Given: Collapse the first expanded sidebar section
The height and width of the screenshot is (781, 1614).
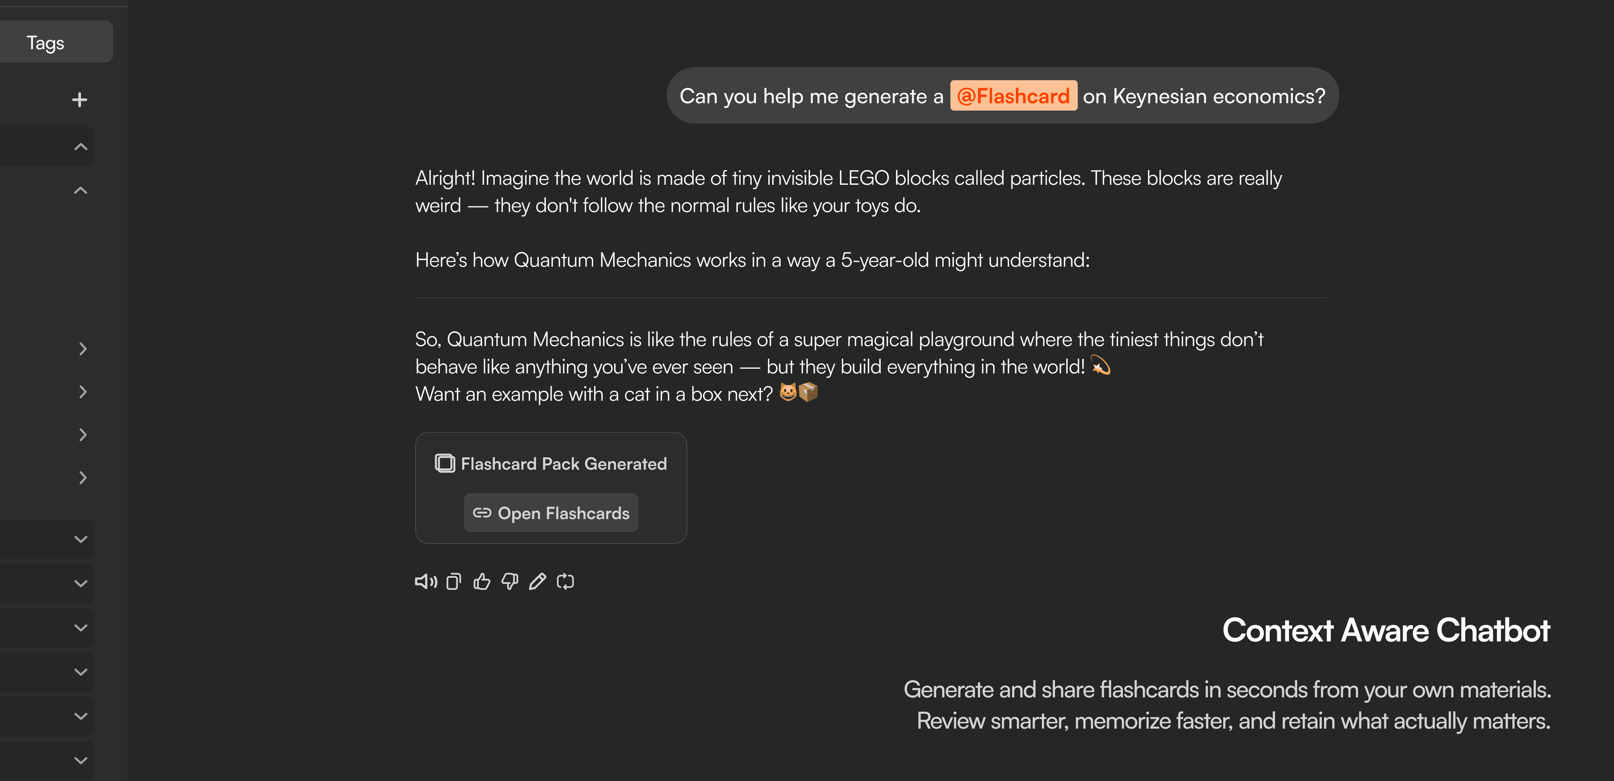Looking at the screenshot, I should 81,147.
